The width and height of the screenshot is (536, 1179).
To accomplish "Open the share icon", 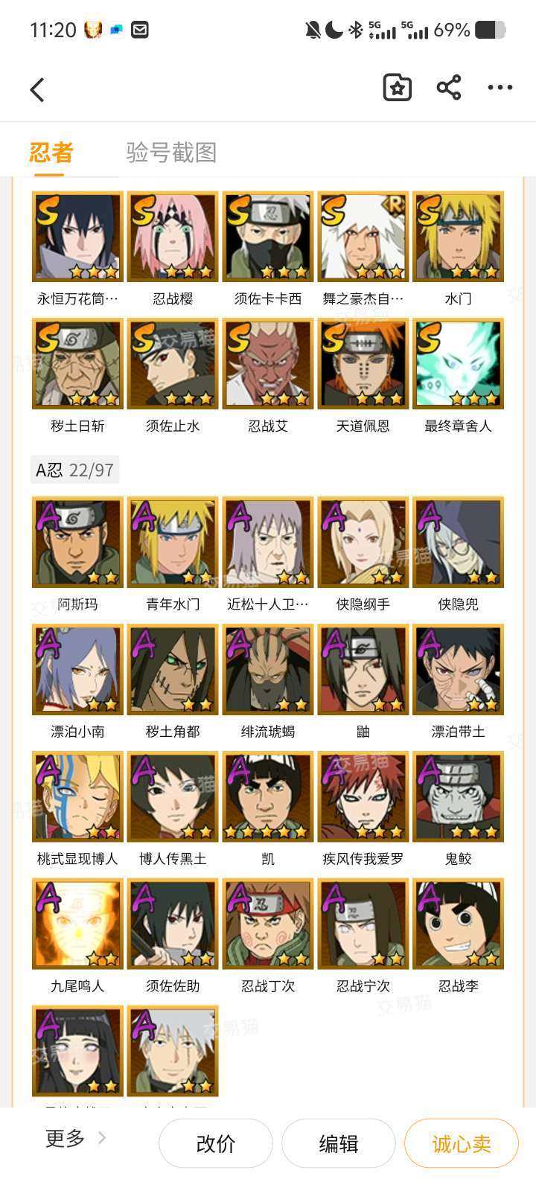I will pos(449,88).
